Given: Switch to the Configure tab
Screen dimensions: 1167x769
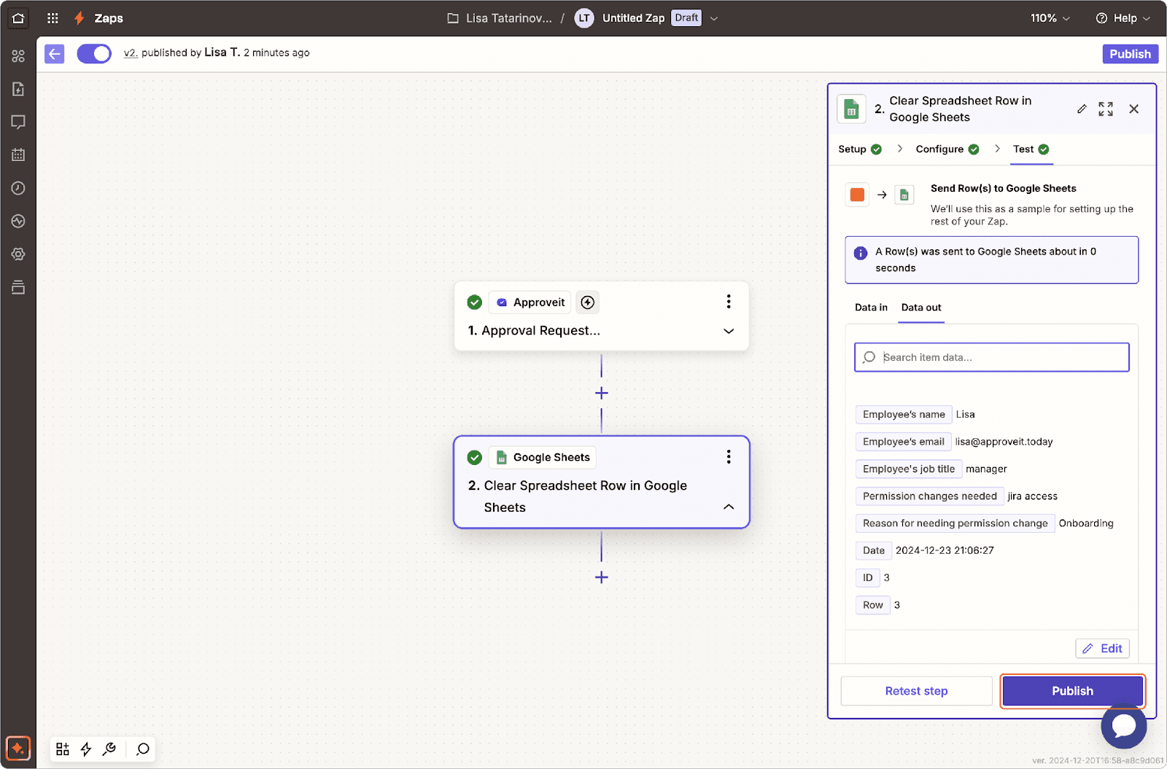Looking at the screenshot, I should point(947,149).
